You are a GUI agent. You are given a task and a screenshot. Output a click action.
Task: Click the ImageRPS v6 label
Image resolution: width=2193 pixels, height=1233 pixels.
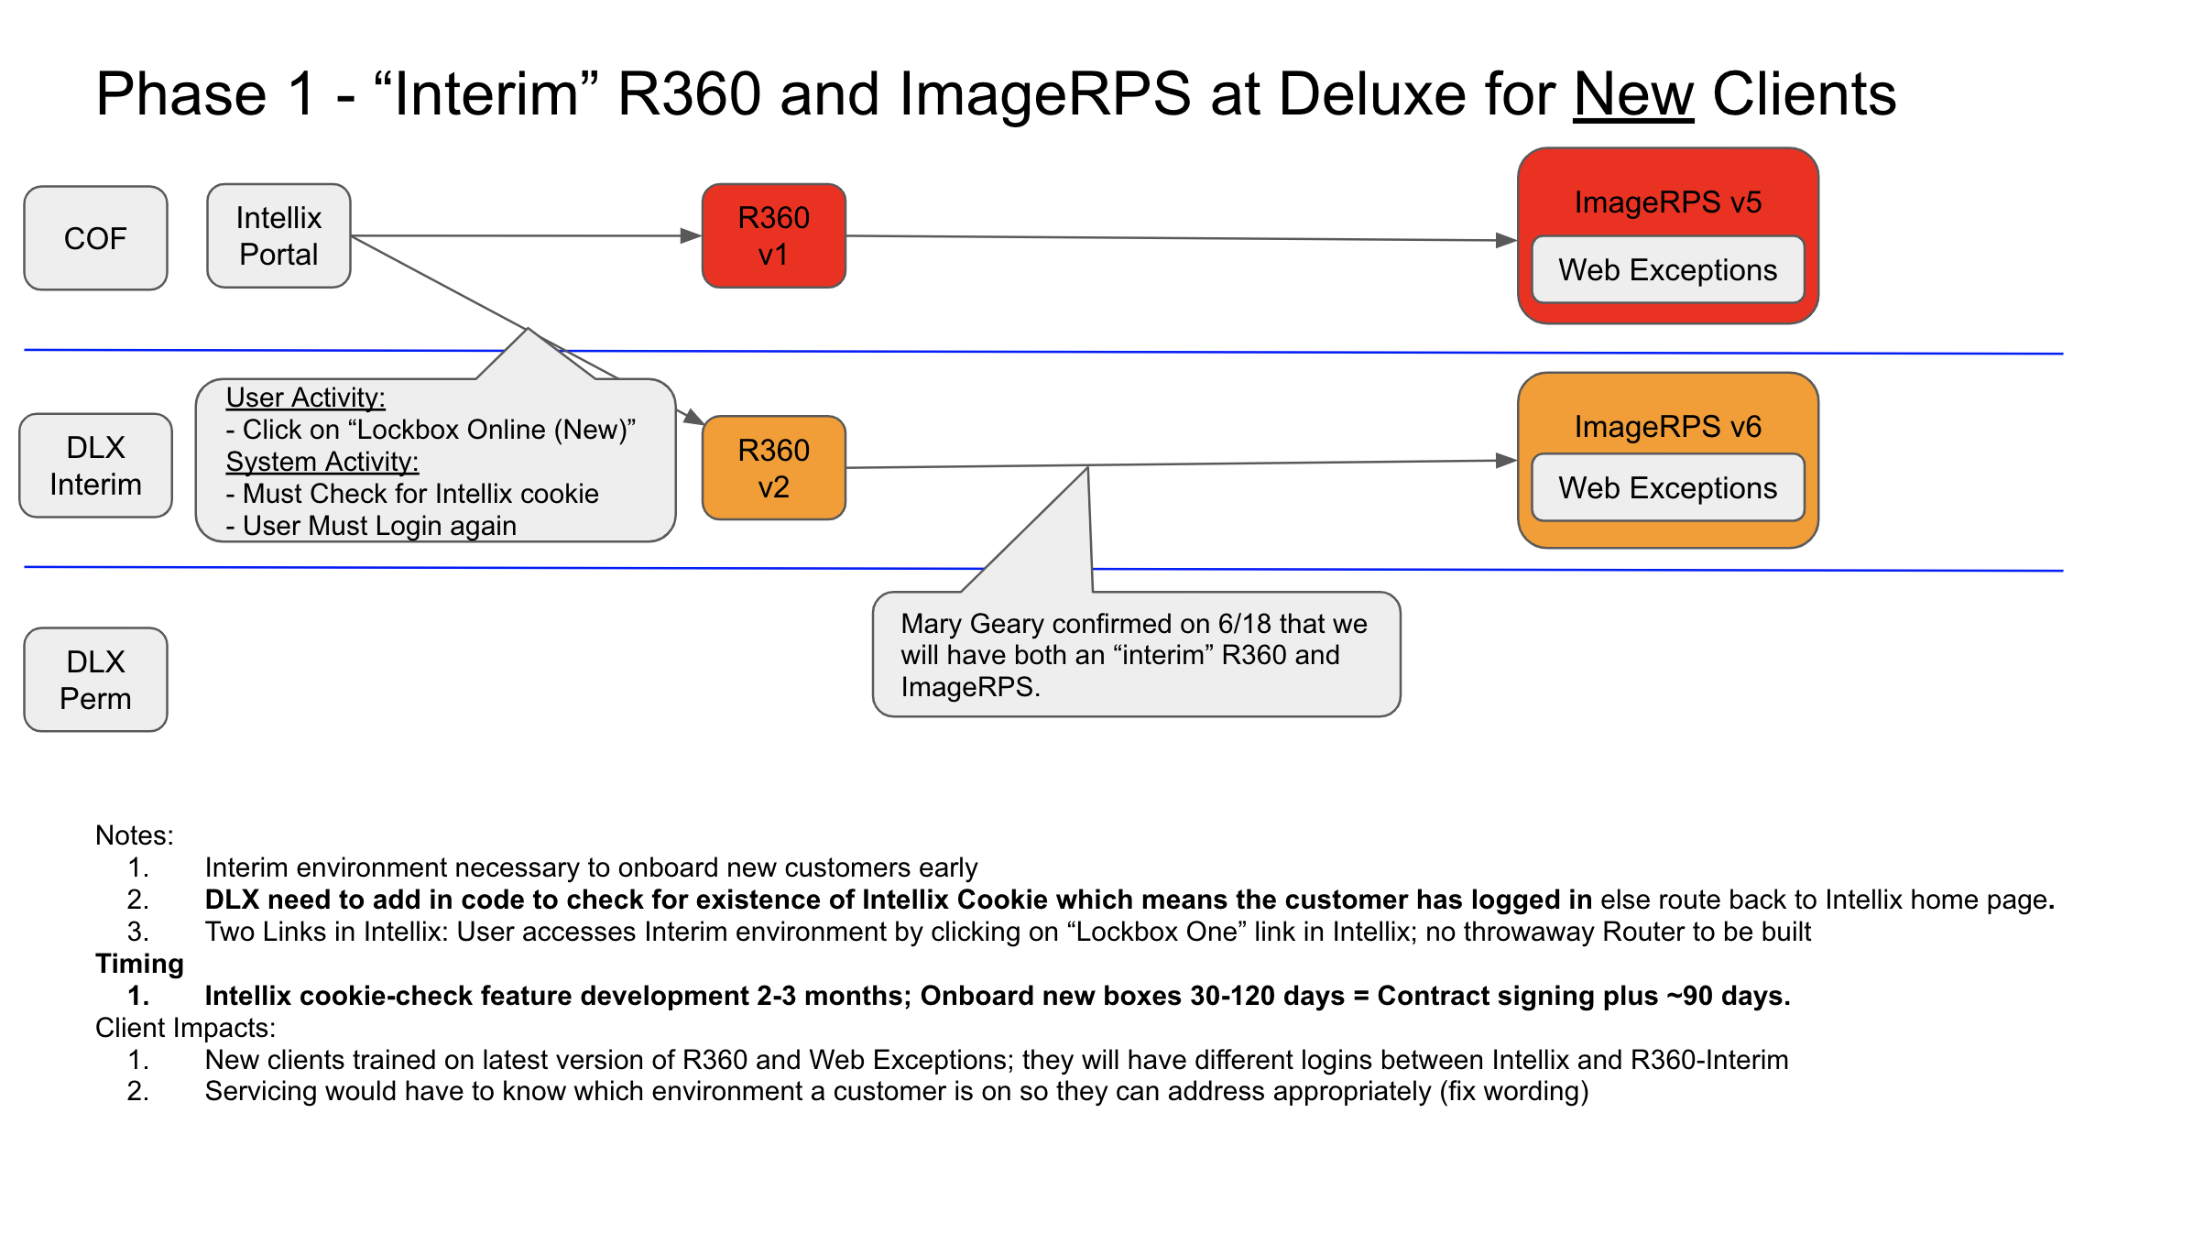(x=1667, y=426)
